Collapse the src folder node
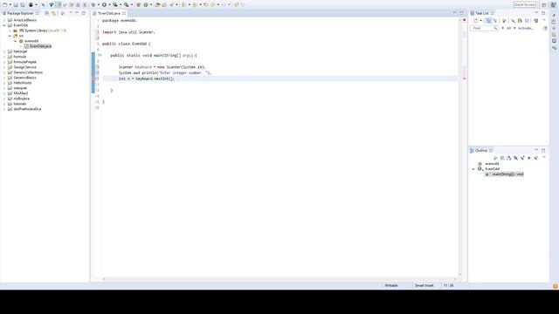The width and height of the screenshot is (559, 314). [10, 36]
